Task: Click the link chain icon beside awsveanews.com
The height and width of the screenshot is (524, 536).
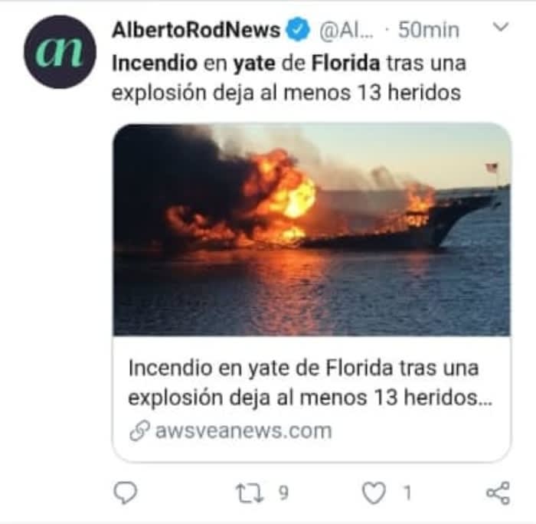Action: coord(139,431)
